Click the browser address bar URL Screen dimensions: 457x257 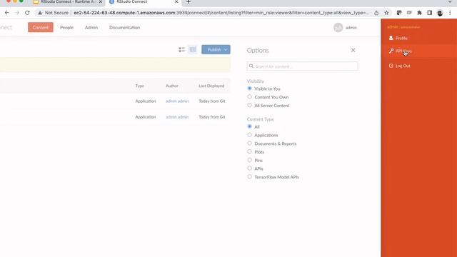point(221,13)
